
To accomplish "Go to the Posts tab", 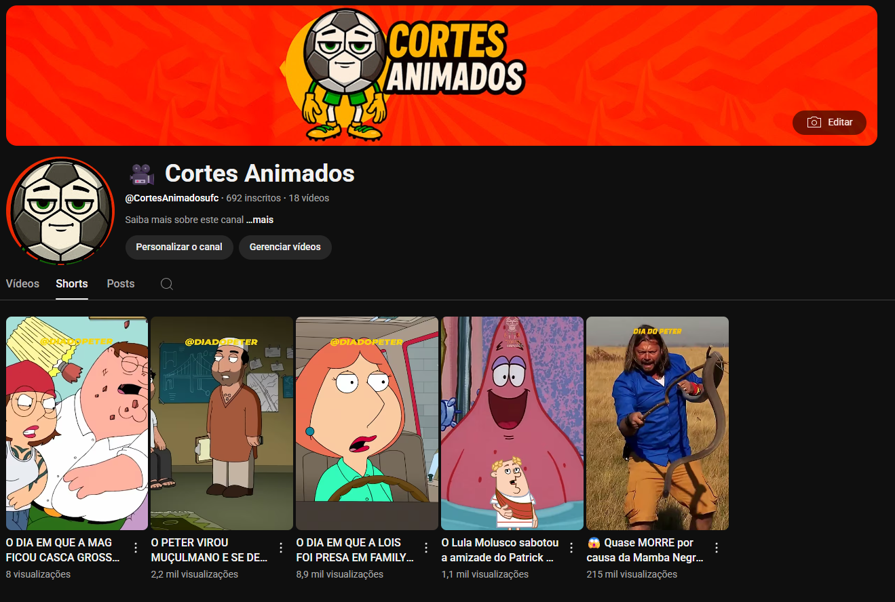I will click(x=121, y=284).
